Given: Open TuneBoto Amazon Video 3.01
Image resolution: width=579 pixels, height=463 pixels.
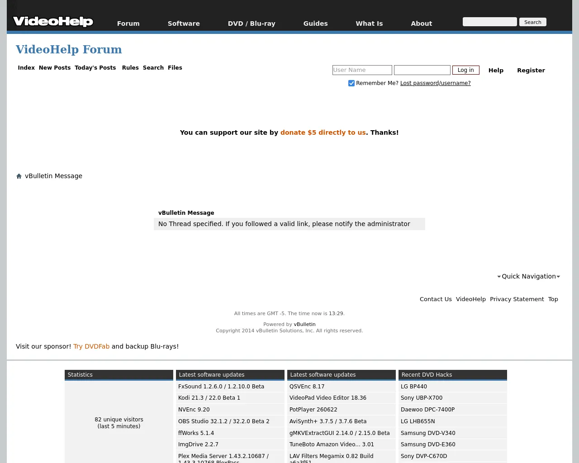Looking at the screenshot, I should pos(332,444).
